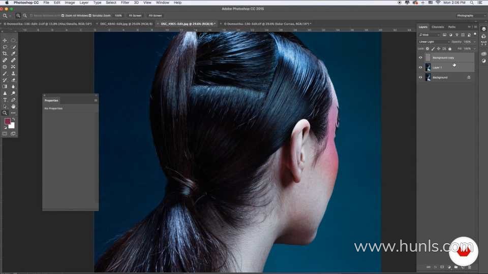
Task: Open the Image menu
Action: click(70, 3)
